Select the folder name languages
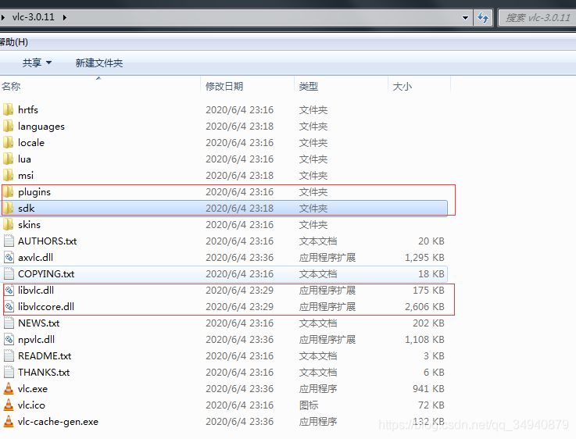This screenshot has width=576, height=439. pos(41,127)
